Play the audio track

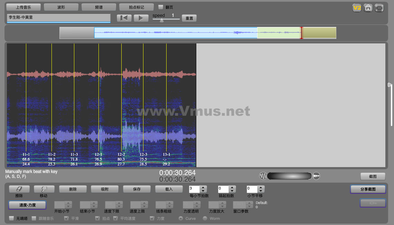click(x=141, y=18)
